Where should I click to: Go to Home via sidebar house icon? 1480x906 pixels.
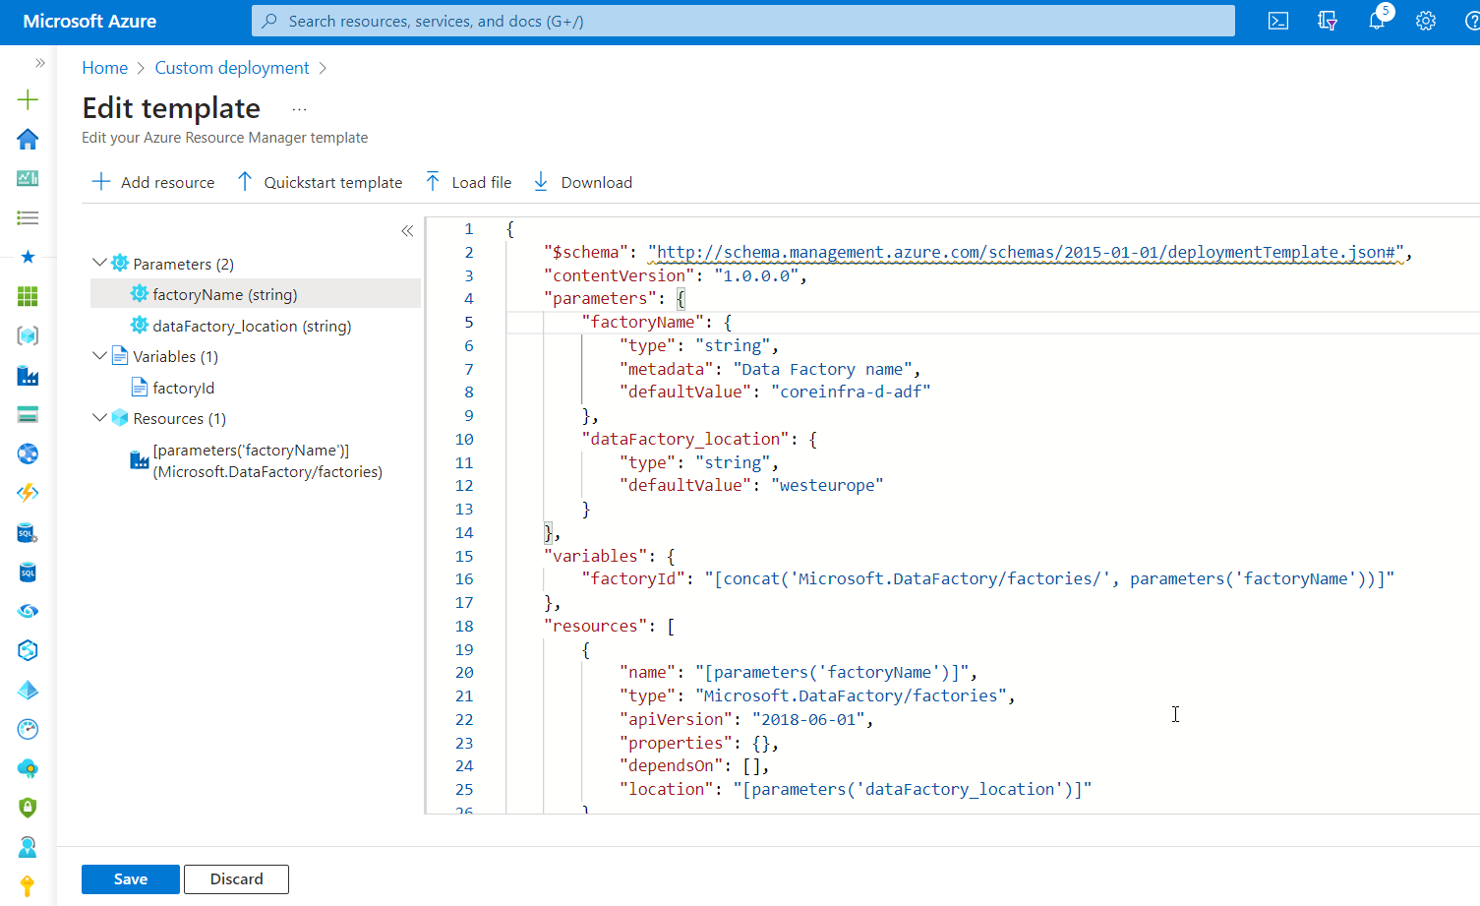pyautogui.click(x=28, y=139)
